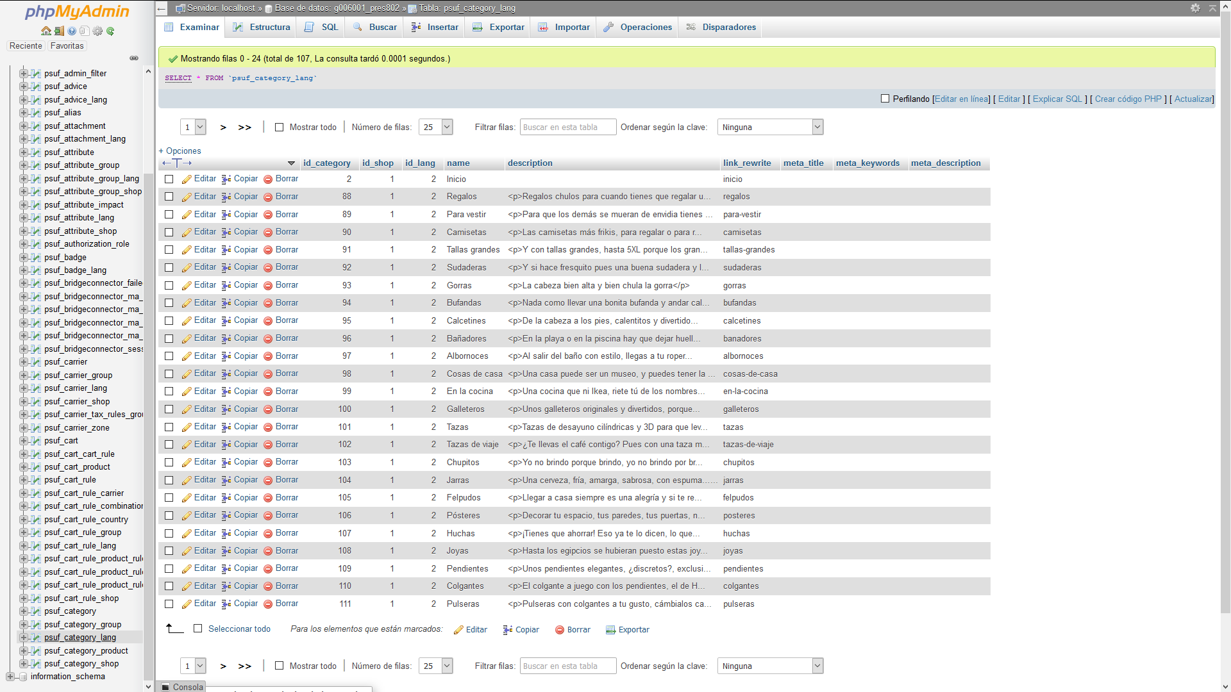Check the top Mostrar todo checkbox
The width and height of the screenshot is (1231, 692).
pyautogui.click(x=279, y=128)
